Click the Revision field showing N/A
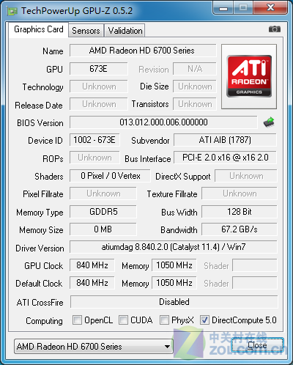The height and width of the screenshot is (365, 293). [195, 69]
